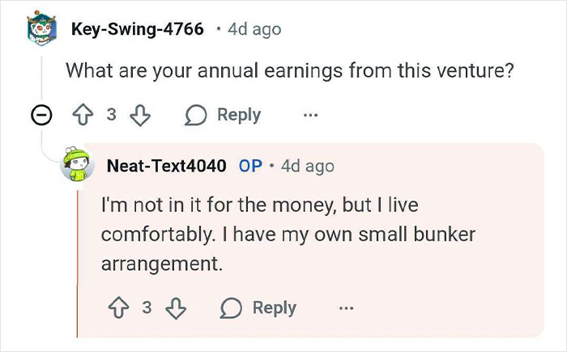Downvote Key-Swing-4766's comment
The image size is (567, 352).
pos(141,116)
